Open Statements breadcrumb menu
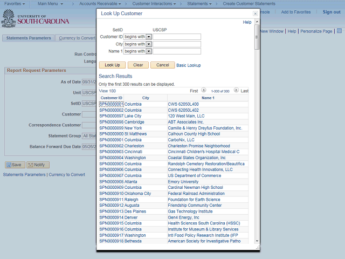The image size is (345, 259). click(x=199, y=4)
